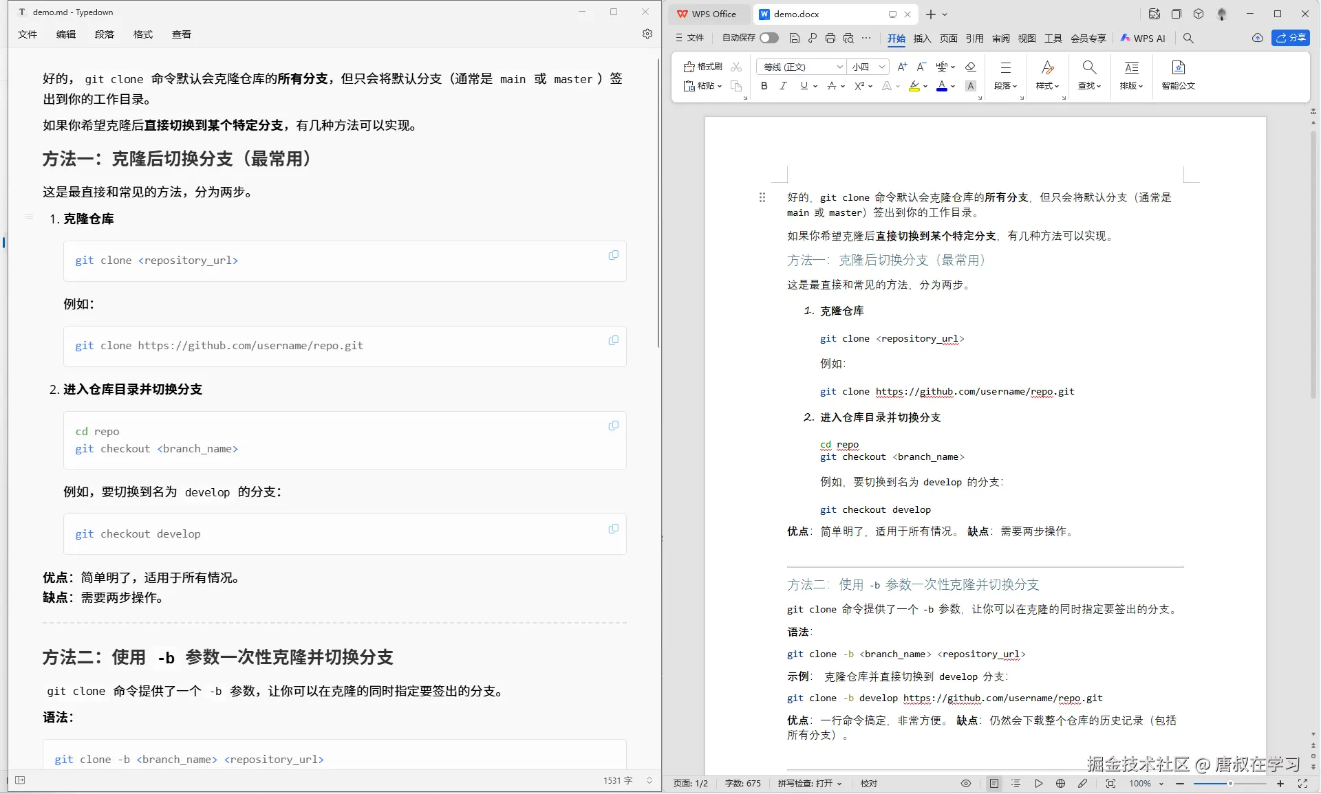
Task: Copy the git checkout develop code block
Action: coord(613,529)
